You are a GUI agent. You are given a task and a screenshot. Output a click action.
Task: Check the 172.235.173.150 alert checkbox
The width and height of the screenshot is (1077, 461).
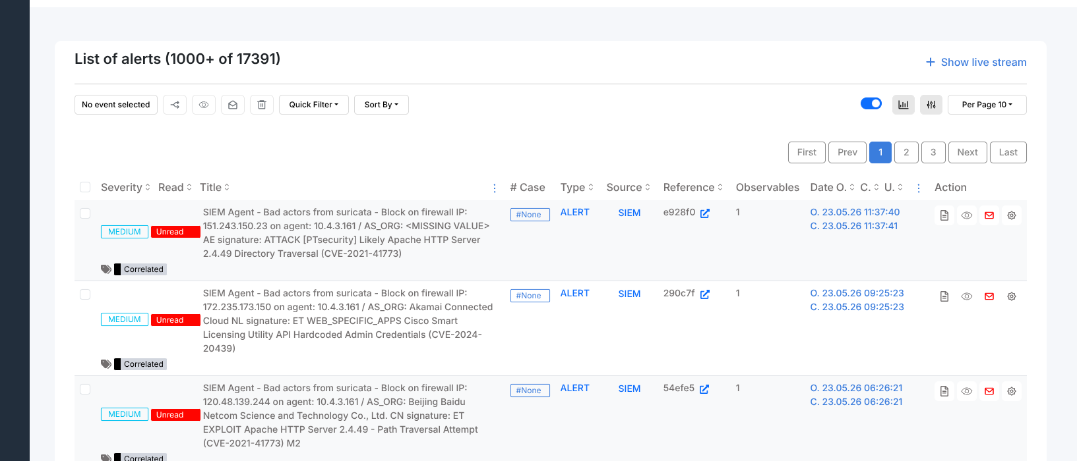tap(85, 294)
